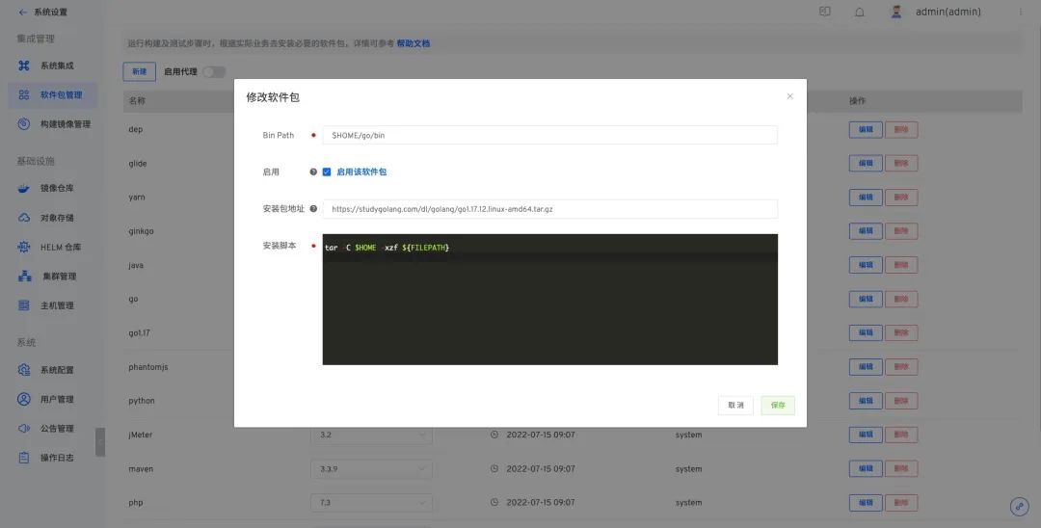Click 编辑 in the python row

click(866, 401)
